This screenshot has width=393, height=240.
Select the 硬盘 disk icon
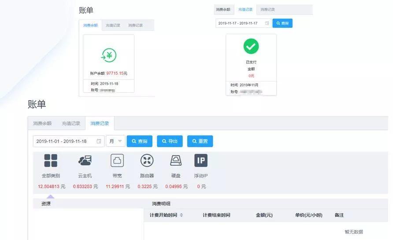coord(176,160)
